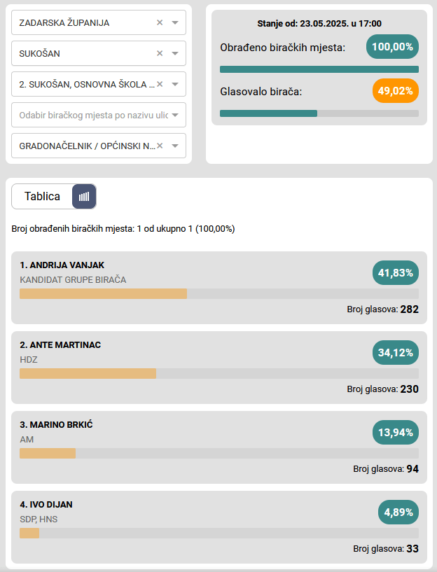Click MARINO BRKIĆ 13,94% percentage badge

tap(396, 433)
